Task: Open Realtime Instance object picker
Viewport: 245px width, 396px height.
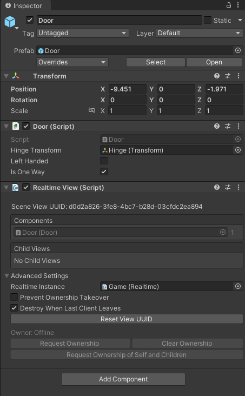Action: point(237,286)
